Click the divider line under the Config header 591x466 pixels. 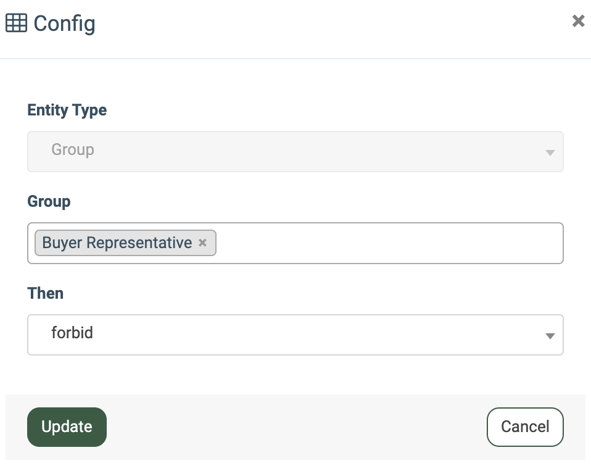coord(296,59)
